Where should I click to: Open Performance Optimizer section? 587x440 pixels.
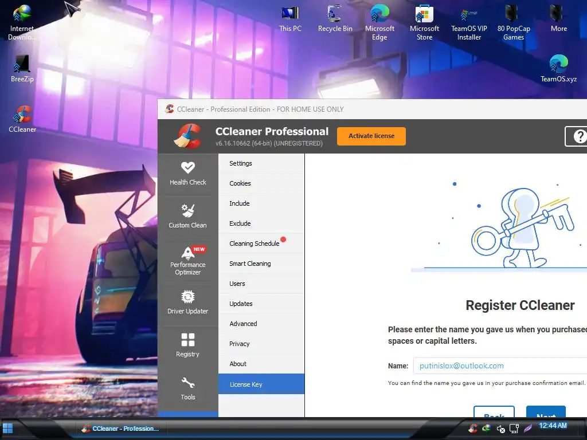(187, 261)
